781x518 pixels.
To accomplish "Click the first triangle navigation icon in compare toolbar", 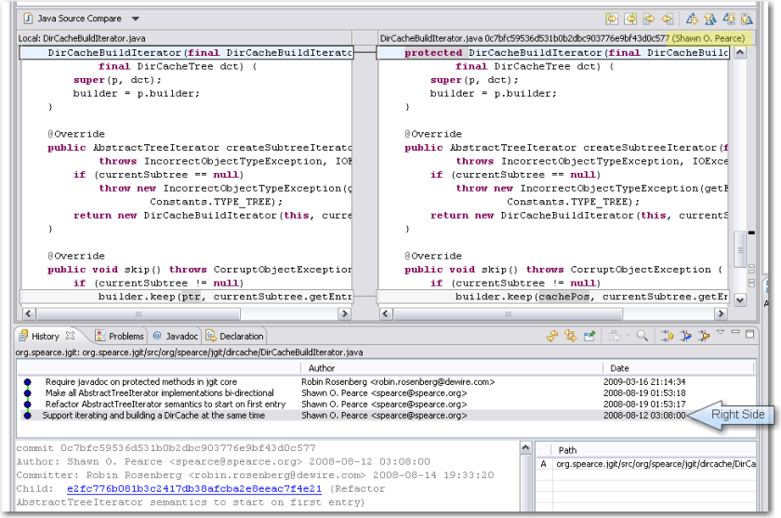I will click(692, 19).
